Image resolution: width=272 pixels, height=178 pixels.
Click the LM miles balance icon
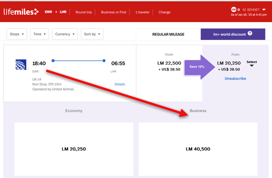[x=234, y=10]
